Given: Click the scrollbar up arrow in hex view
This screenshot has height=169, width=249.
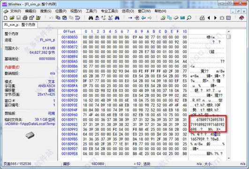Looking at the screenshot, I should click(229, 31).
